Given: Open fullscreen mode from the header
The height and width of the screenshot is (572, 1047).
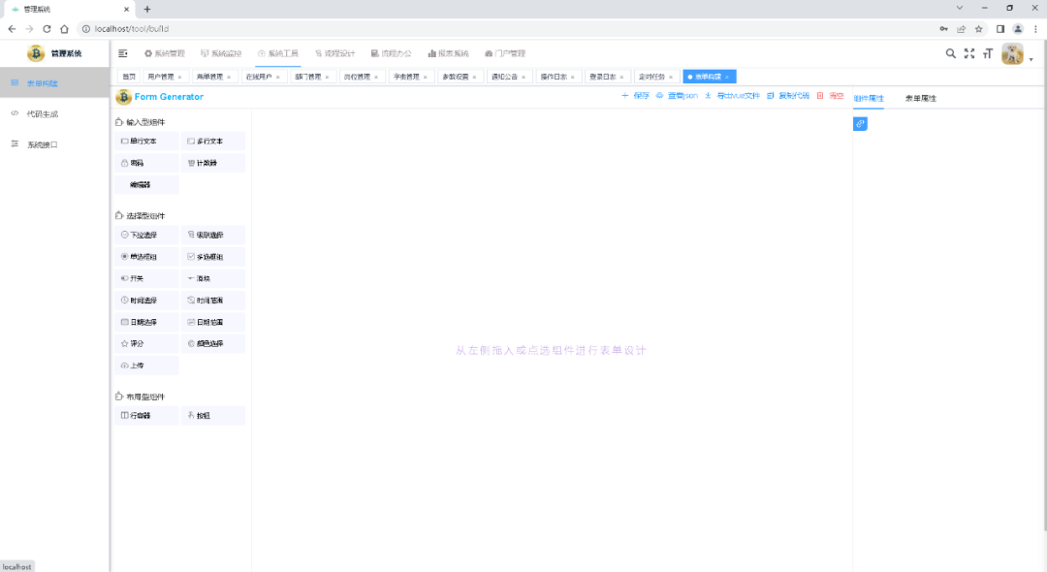Looking at the screenshot, I should pyautogui.click(x=969, y=53).
